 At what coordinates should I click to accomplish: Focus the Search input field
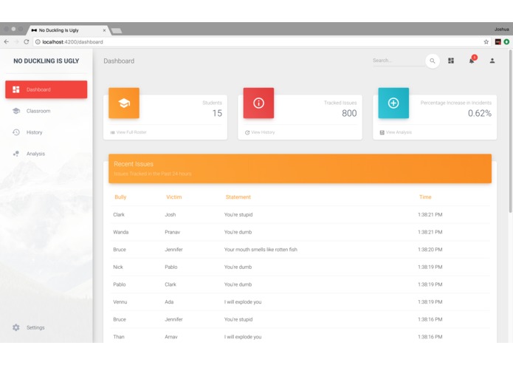point(399,61)
